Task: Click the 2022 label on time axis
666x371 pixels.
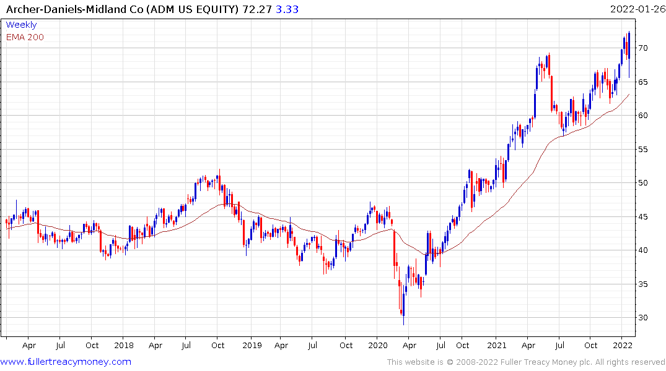Action: [623, 345]
